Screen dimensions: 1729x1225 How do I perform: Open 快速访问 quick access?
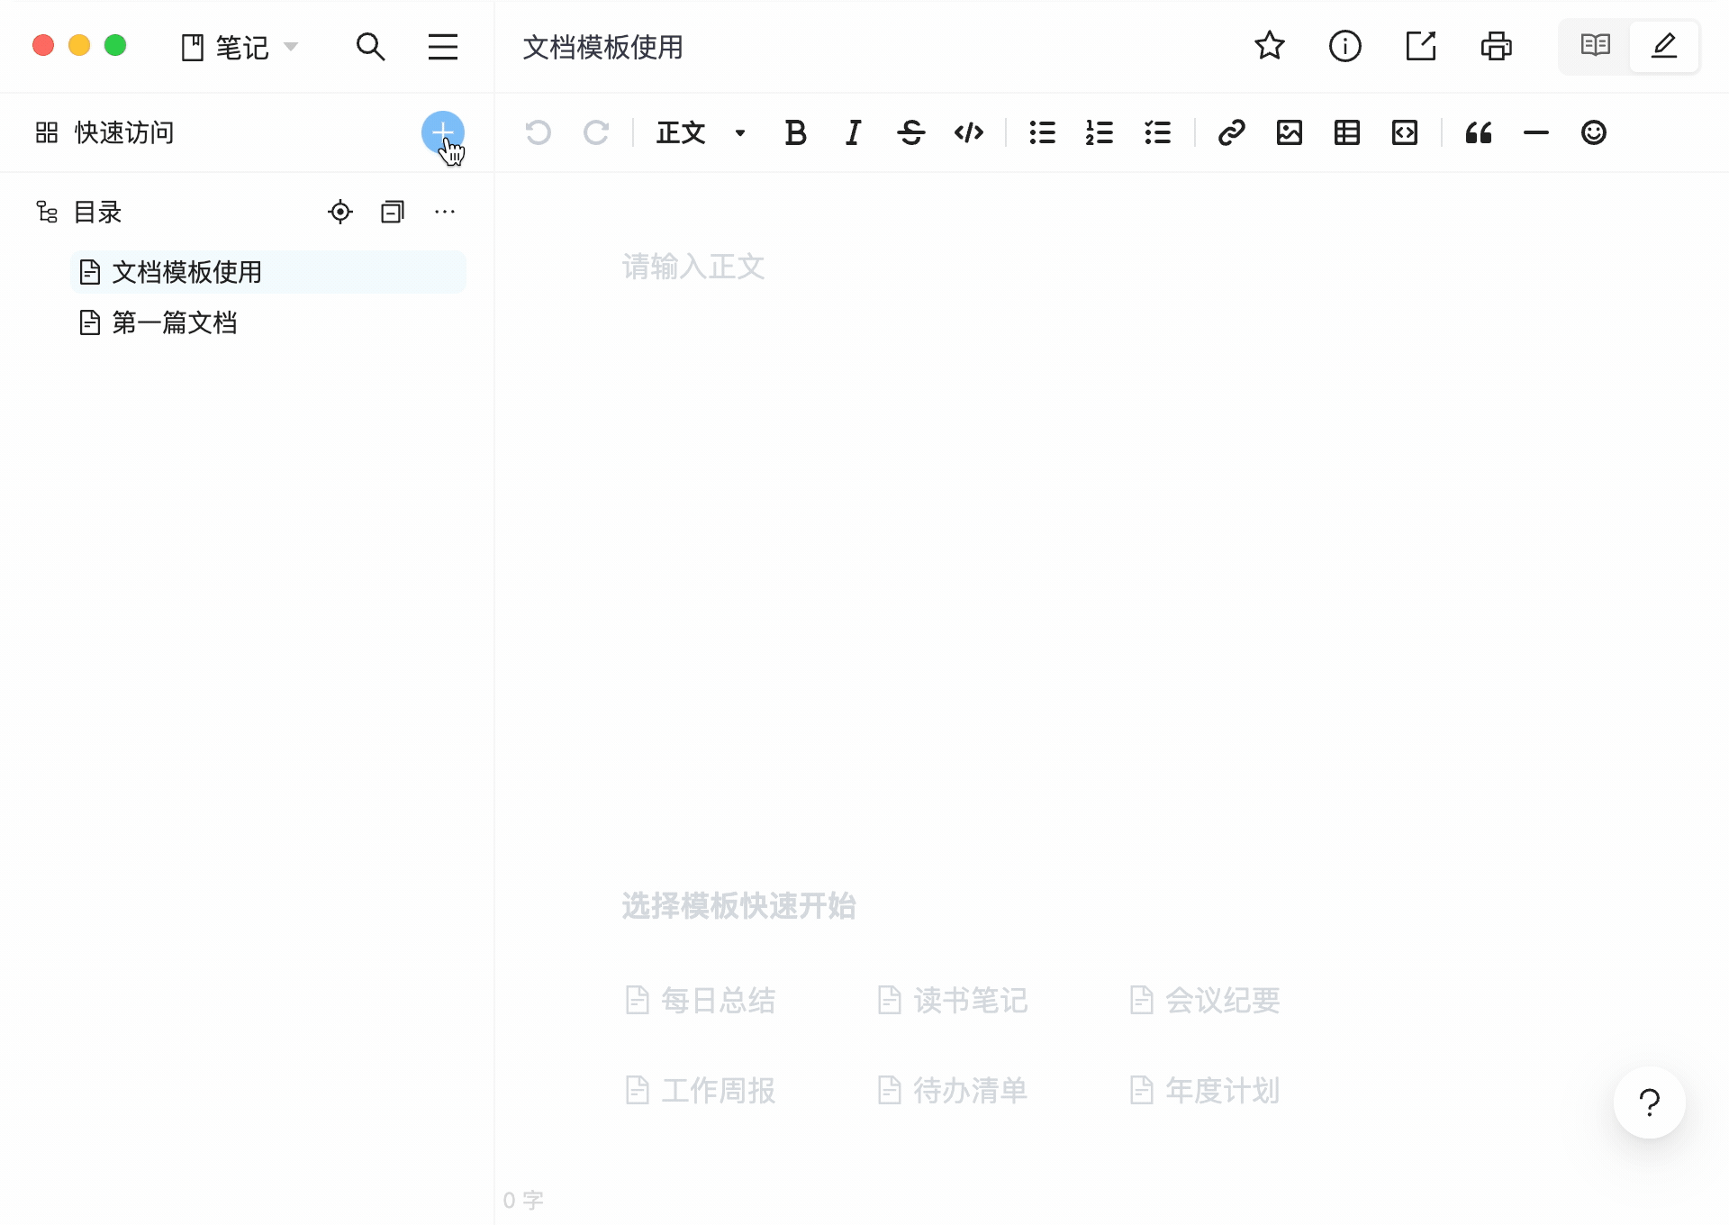click(x=104, y=133)
